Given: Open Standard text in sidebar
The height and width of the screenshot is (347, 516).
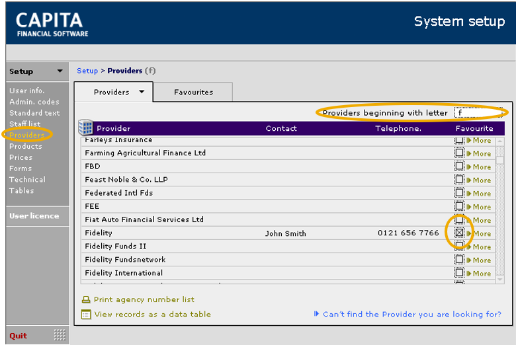Looking at the screenshot, I should (x=34, y=113).
